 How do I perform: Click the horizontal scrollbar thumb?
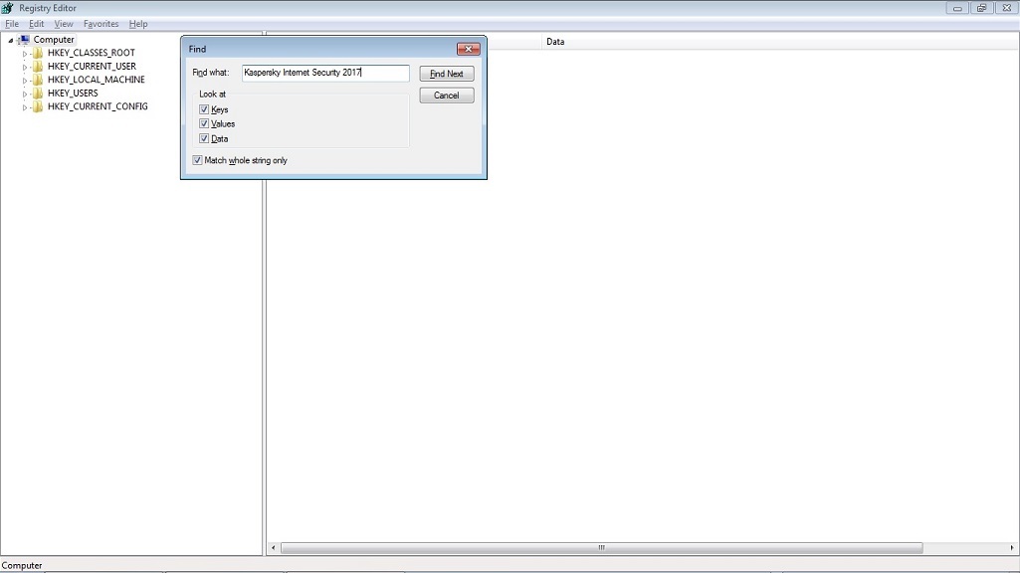coord(602,548)
